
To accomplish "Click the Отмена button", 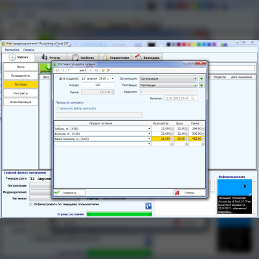I will coord(190,193).
